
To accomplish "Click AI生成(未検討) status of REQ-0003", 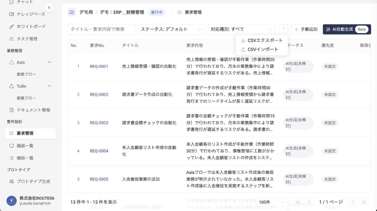I will 298,123.
